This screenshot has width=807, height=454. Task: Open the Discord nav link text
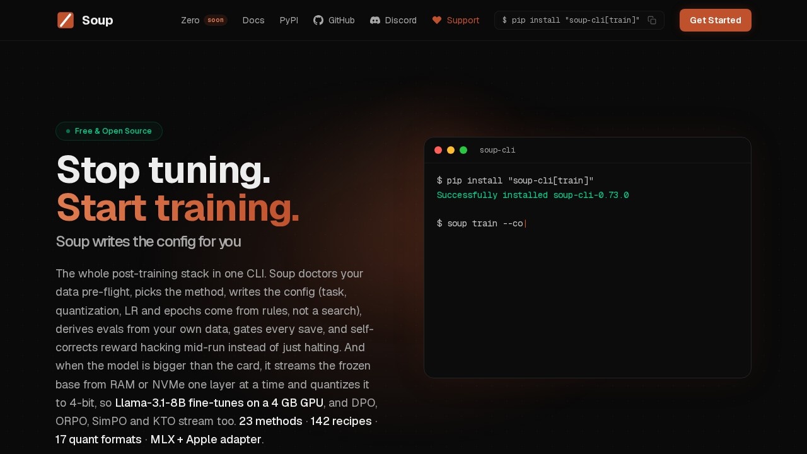401,20
